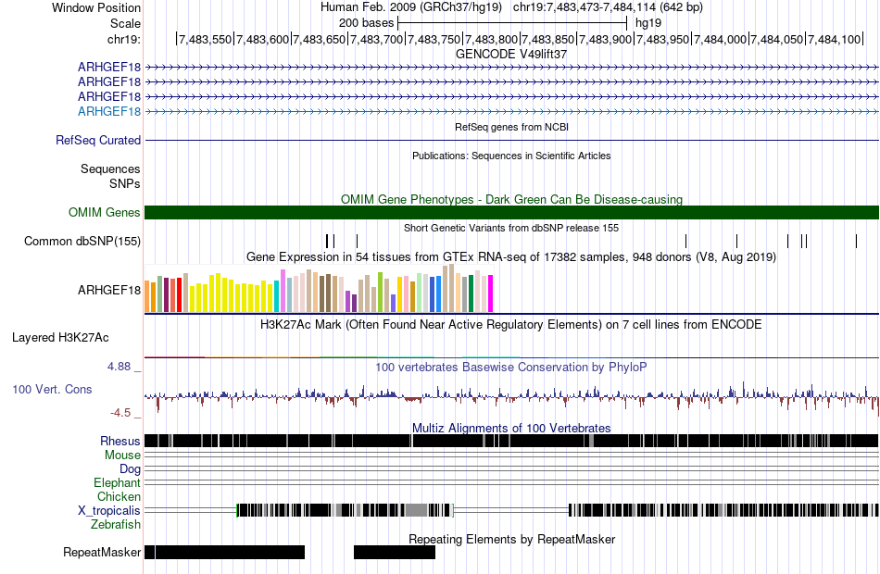Open the H3K27Ac Mark track title
The image size is (880, 574).
(511, 325)
